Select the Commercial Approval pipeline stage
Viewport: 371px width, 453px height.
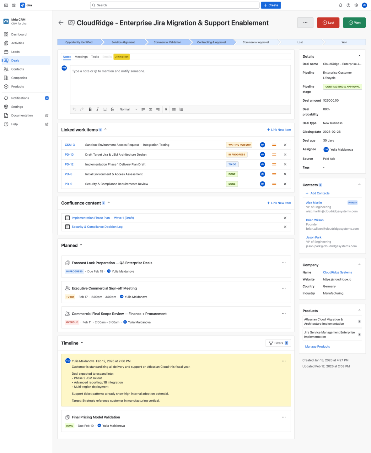click(256, 42)
